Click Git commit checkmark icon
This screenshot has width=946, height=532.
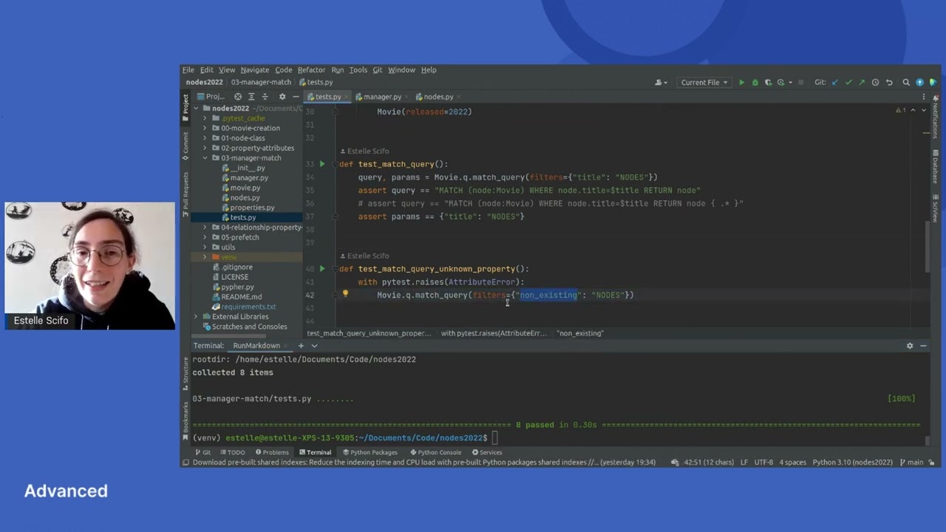[x=848, y=83]
